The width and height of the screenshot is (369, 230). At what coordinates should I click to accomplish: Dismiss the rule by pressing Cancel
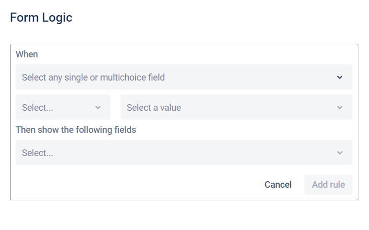(278, 185)
